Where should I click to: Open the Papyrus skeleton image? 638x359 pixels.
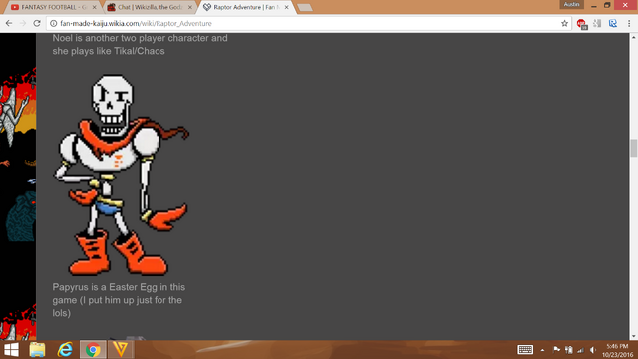[122, 176]
